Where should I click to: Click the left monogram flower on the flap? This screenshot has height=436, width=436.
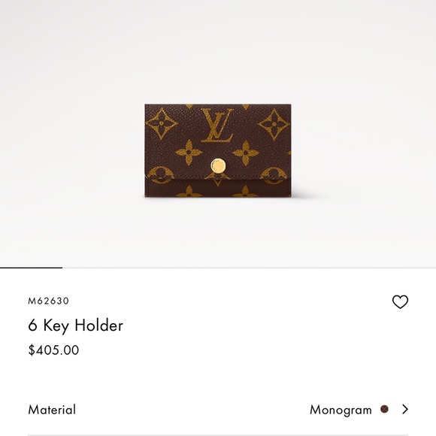162,124
